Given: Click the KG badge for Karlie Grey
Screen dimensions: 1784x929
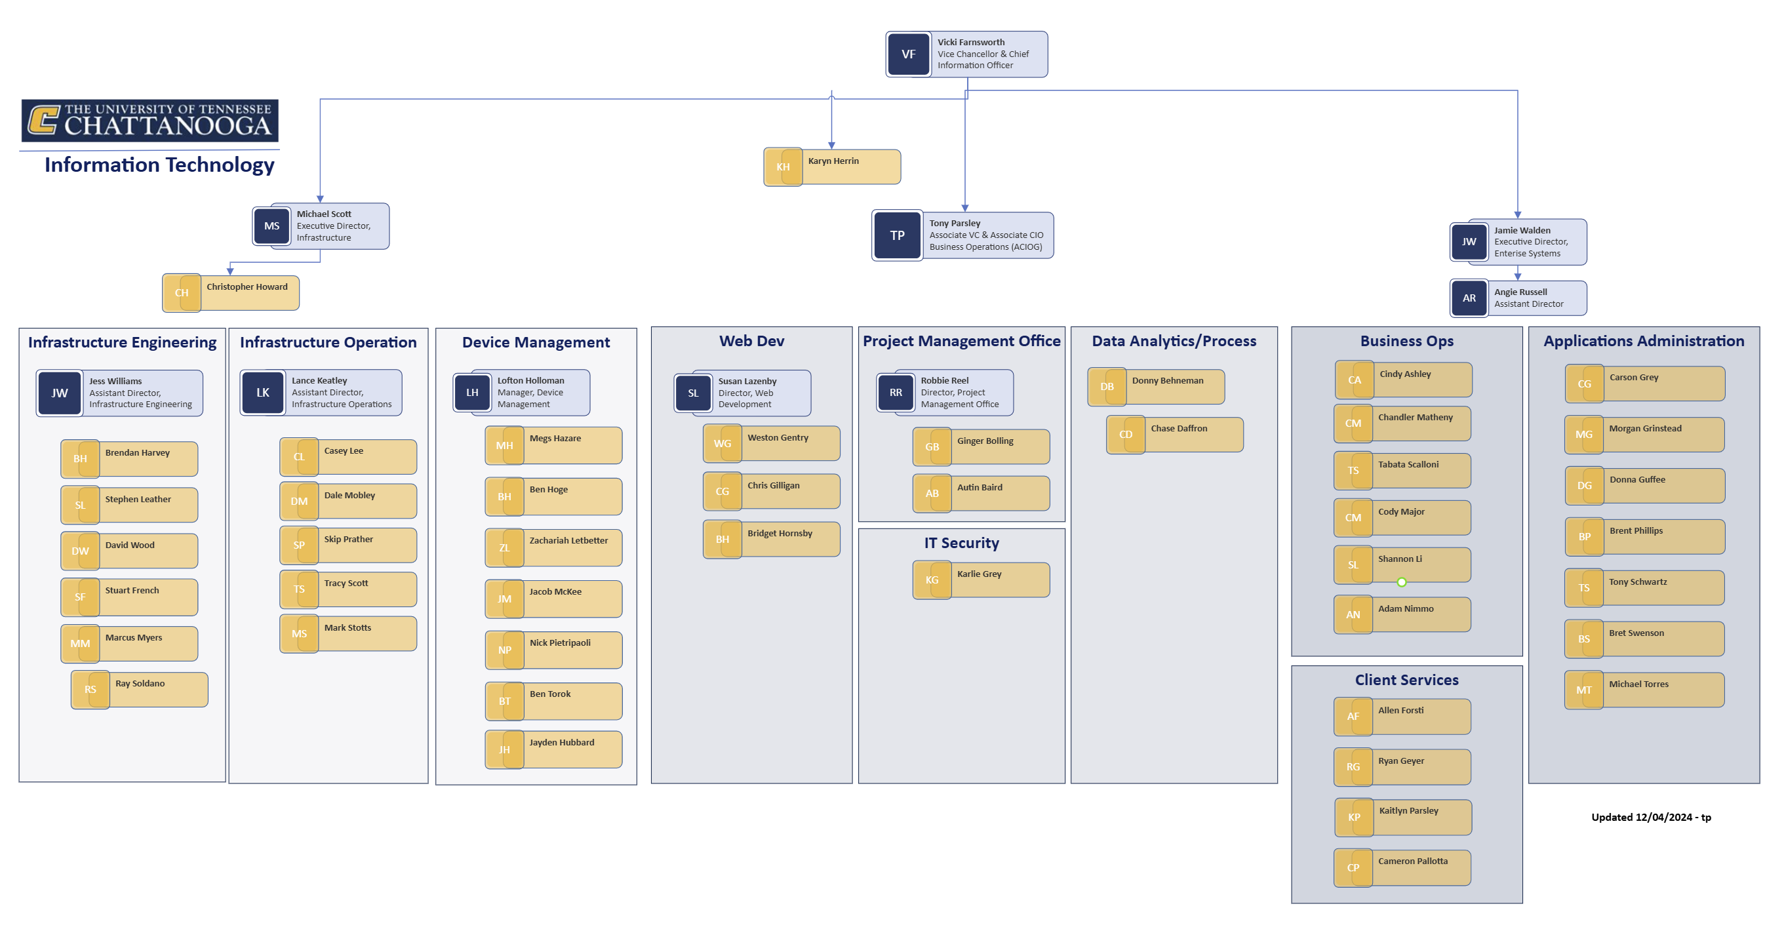Looking at the screenshot, I should pyautogui.click(x=932, y=580).
